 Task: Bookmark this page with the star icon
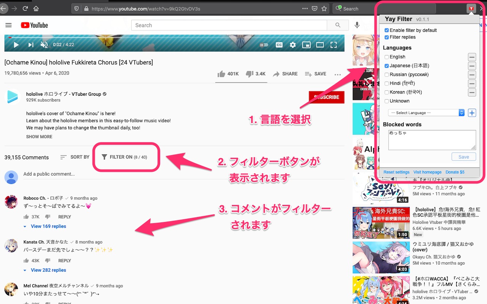[x=324, y=8]
